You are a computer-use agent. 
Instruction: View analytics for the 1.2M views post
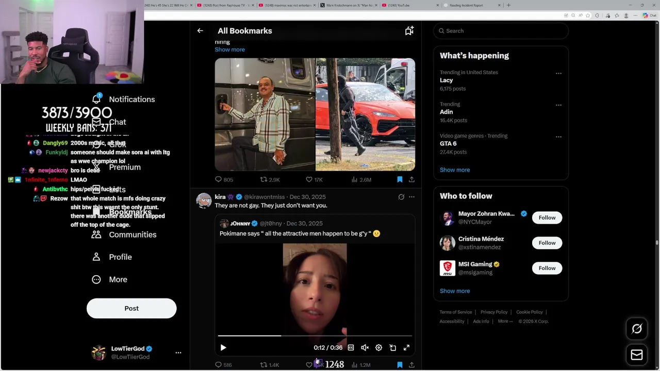click(x=361, y=365)
